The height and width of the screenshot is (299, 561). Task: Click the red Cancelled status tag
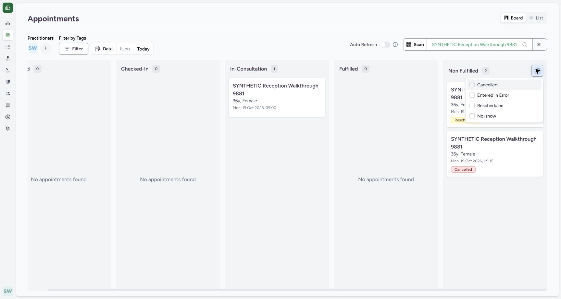[x=463, y=169]
